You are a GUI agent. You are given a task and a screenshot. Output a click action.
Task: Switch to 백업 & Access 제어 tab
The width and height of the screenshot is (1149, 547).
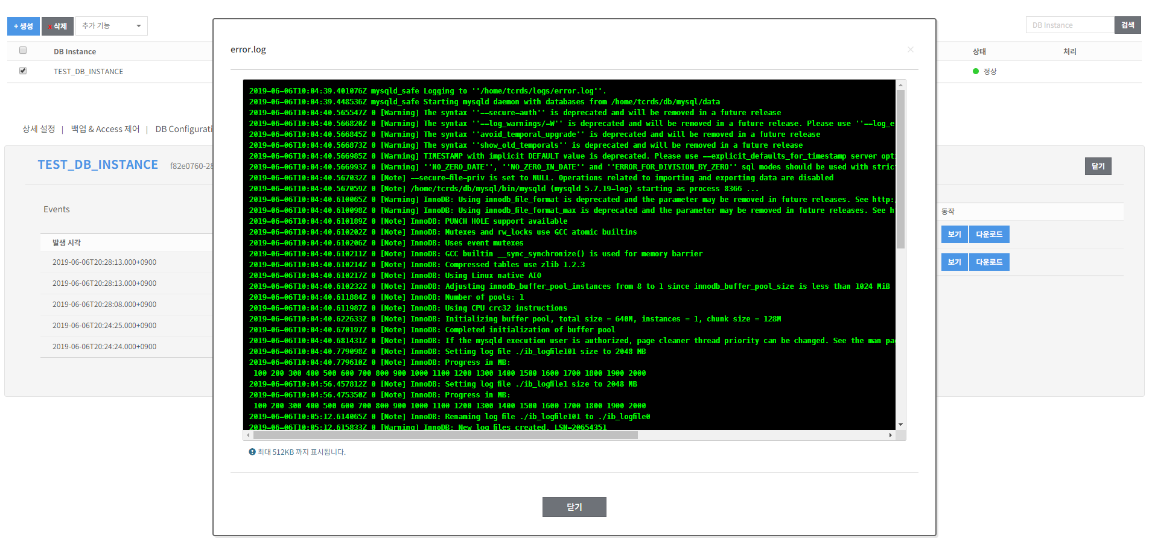pyautogui.click(x=106, y=129)
